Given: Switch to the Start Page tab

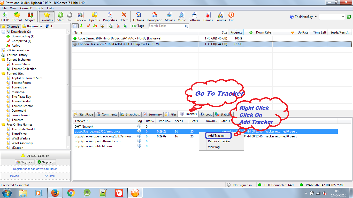Looking at the screenshot, I should 83,114.
